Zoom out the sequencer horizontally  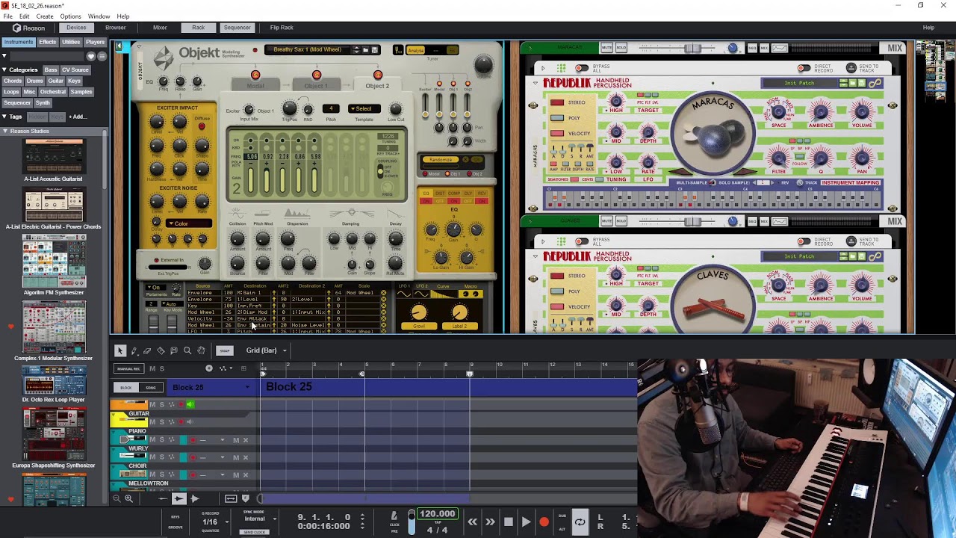click(x=117, y=498)
